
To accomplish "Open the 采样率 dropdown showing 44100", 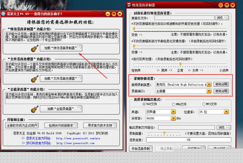I will (173, 118).
